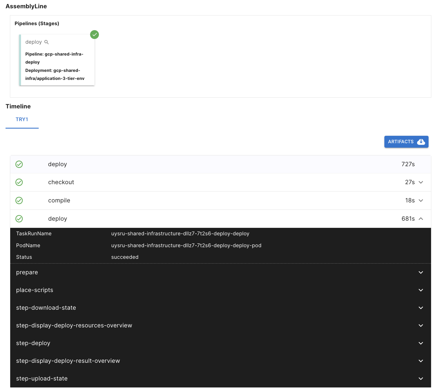This screenshot has width=441, height=391.
Task: Expand the checkout task details
Action: [421, 182]
